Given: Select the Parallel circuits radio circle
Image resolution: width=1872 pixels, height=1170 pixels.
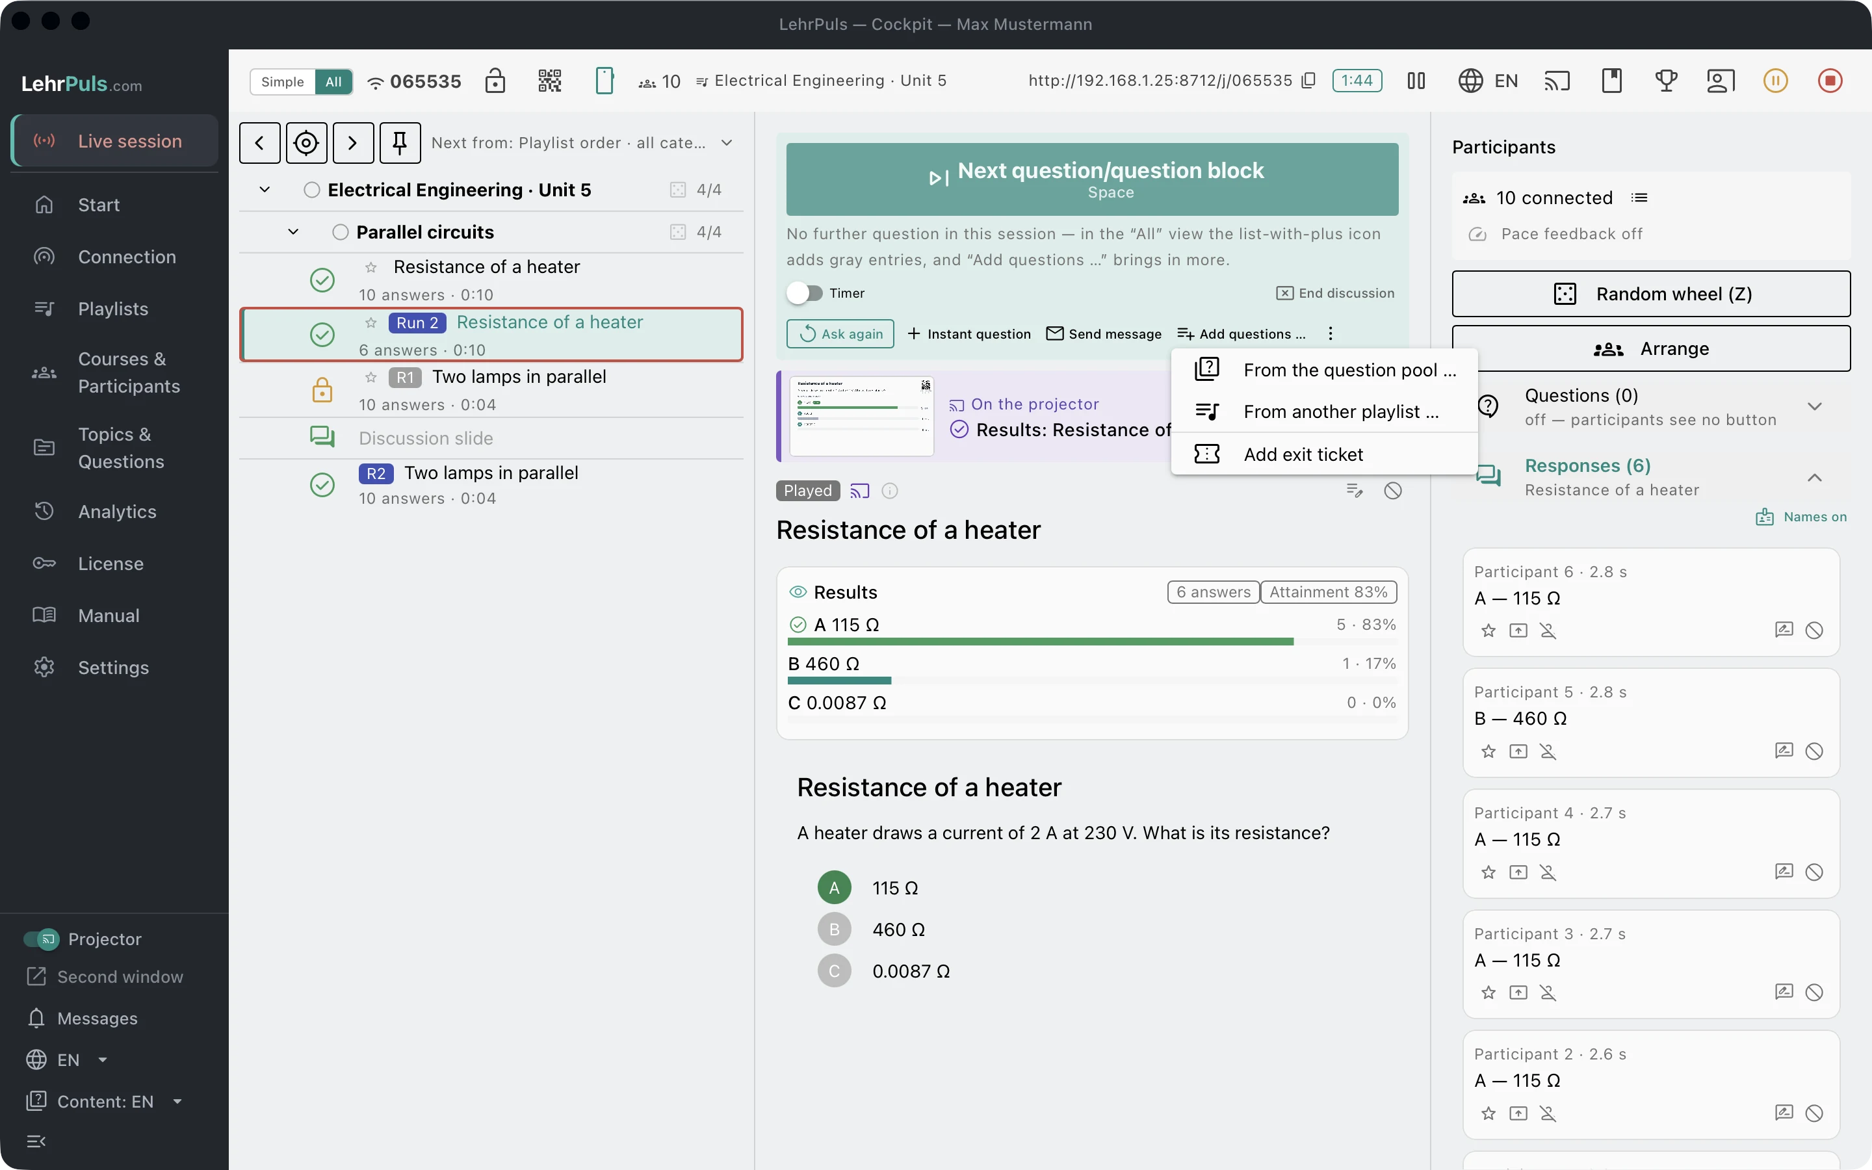Looking at the screenshot, I should click(341, 232).
